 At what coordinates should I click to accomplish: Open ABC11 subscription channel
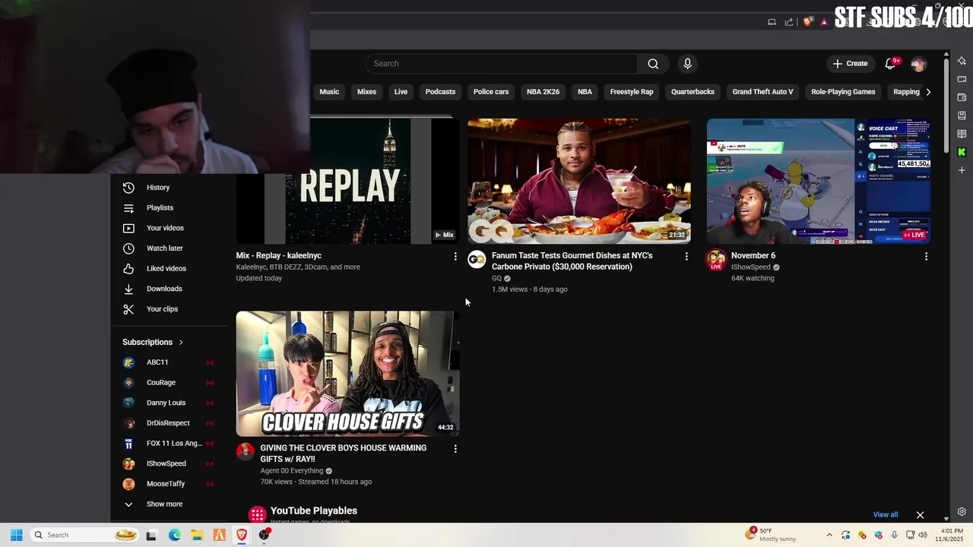pos(169,362)
